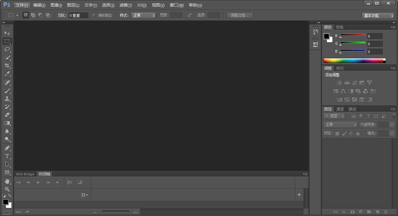Click the swap foreground/background colors icon
The image size is (398, 216).
(10, 196)
